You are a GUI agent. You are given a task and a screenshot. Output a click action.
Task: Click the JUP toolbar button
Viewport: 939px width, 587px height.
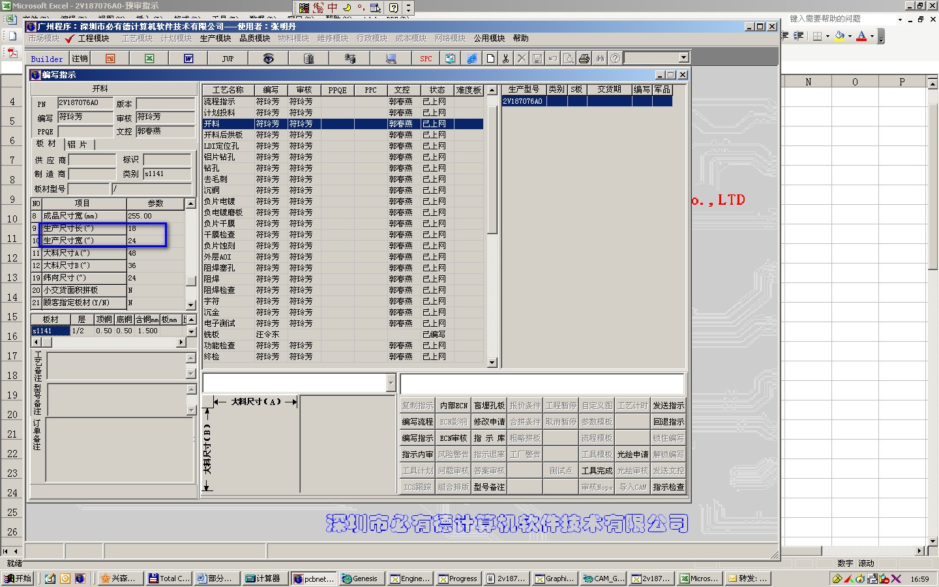coord(228,59)
